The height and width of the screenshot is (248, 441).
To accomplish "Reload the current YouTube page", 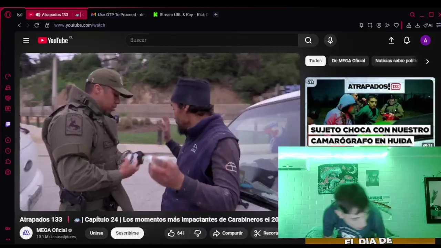I will 37,25.
